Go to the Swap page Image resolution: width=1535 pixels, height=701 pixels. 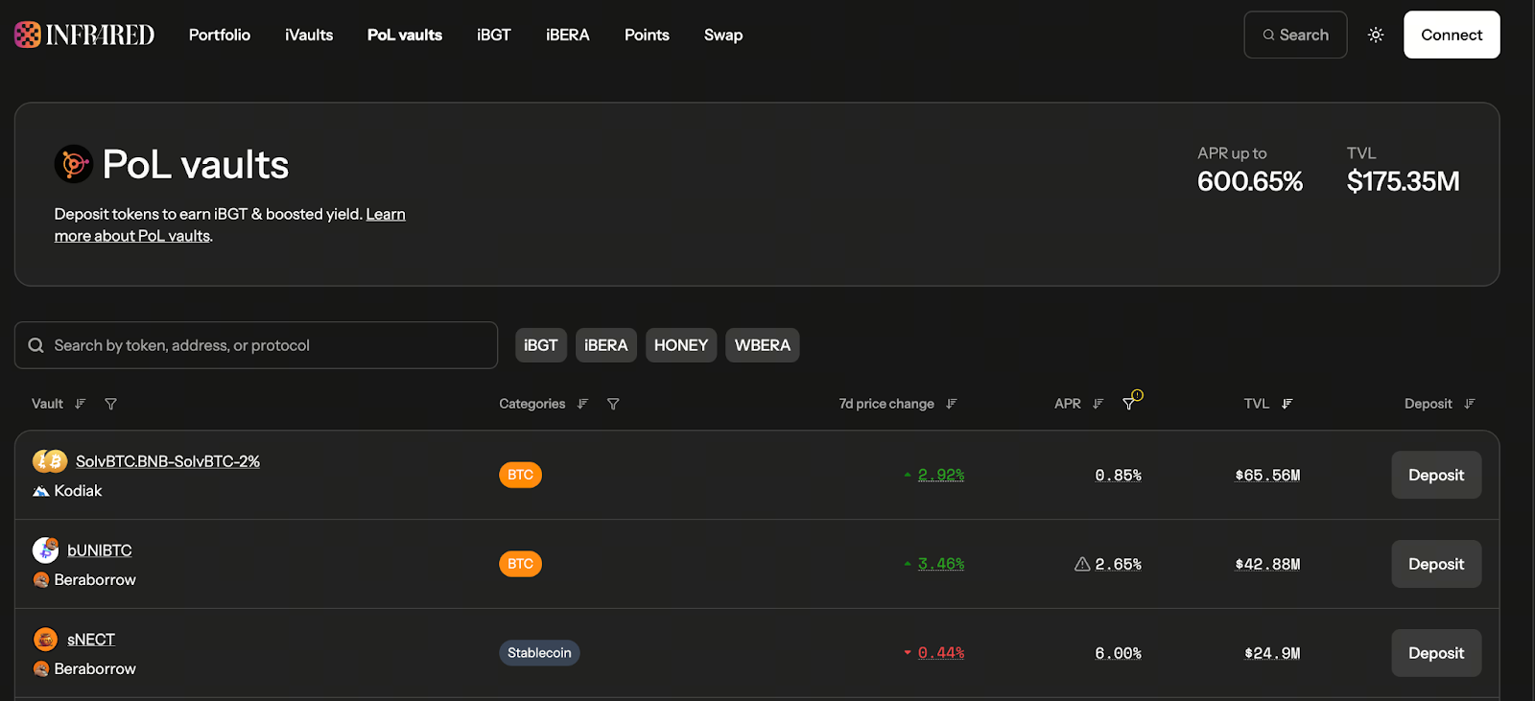pos(723,35)
